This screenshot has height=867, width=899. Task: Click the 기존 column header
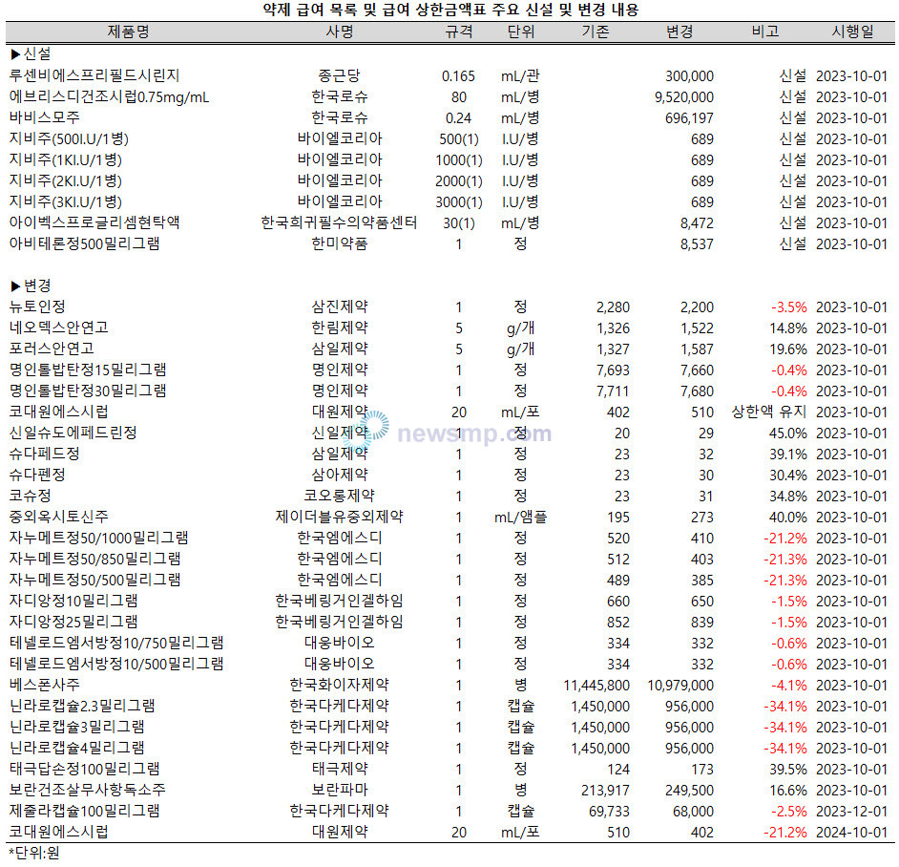tap(596, 32)
